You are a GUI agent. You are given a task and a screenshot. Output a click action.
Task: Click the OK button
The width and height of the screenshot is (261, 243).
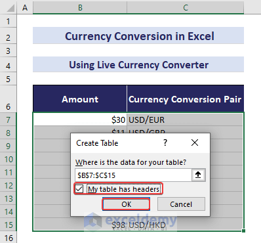point(126,204)
